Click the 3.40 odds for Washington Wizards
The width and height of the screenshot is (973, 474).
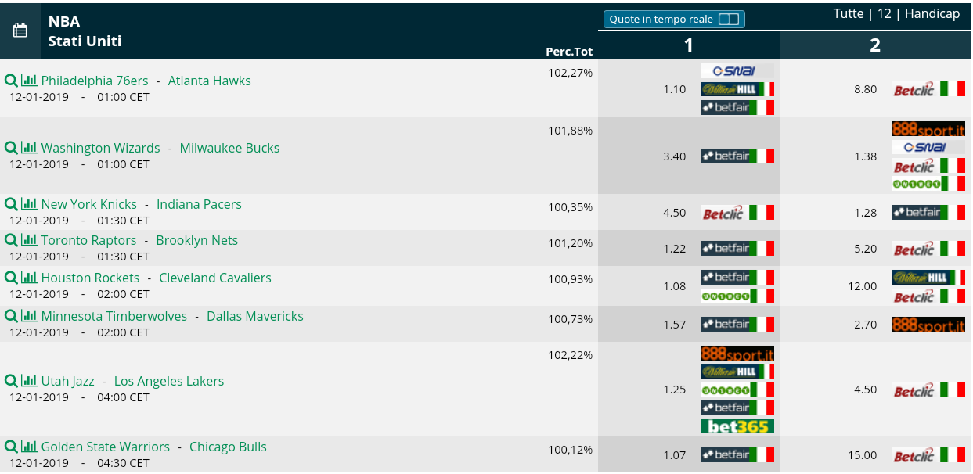(674, 156)
